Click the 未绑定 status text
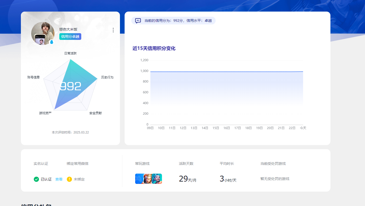Viewport: 365px width, 206px height. click(x=79, y=179)
